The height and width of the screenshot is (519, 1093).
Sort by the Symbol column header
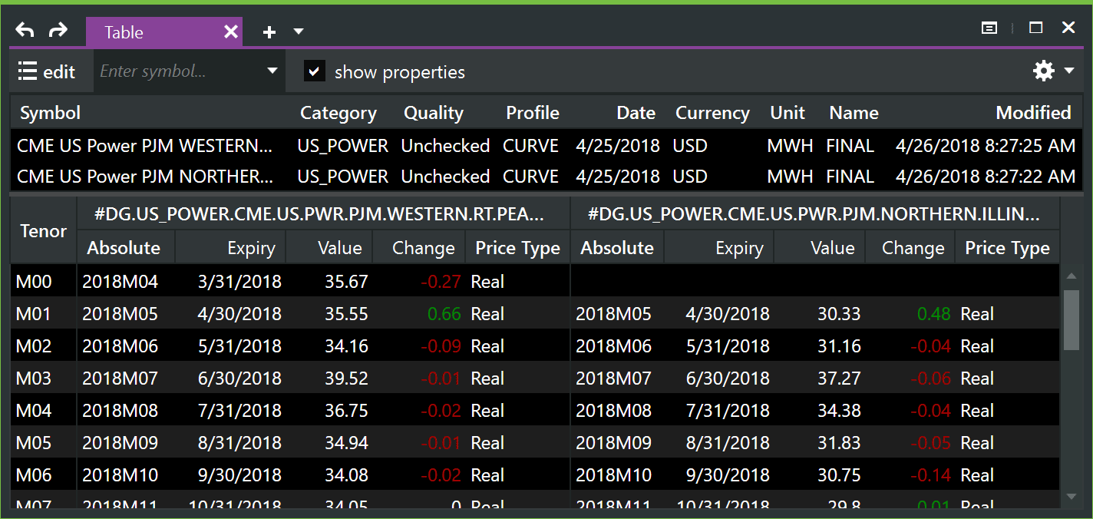[50, 113]
